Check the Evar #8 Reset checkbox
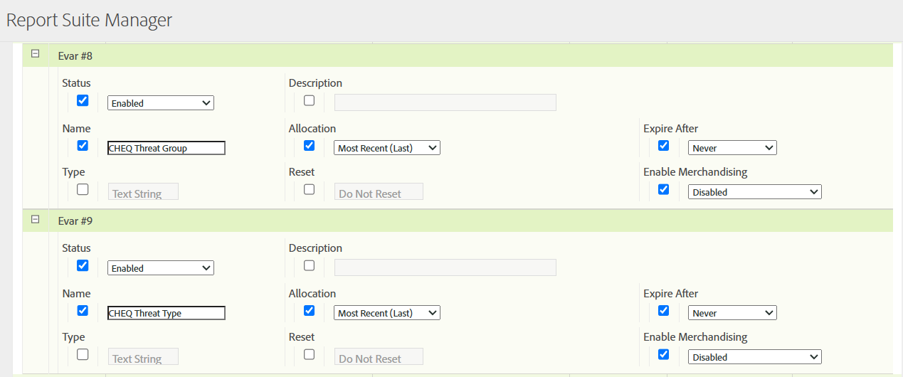Viewport: 903px width, 377px height. 309,189
